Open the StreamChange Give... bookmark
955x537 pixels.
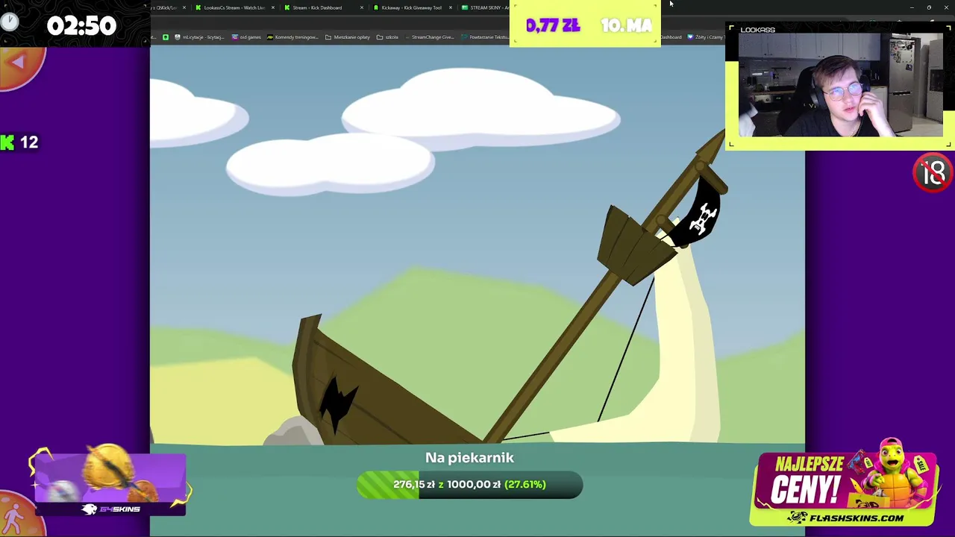click(x=428, y=37)
